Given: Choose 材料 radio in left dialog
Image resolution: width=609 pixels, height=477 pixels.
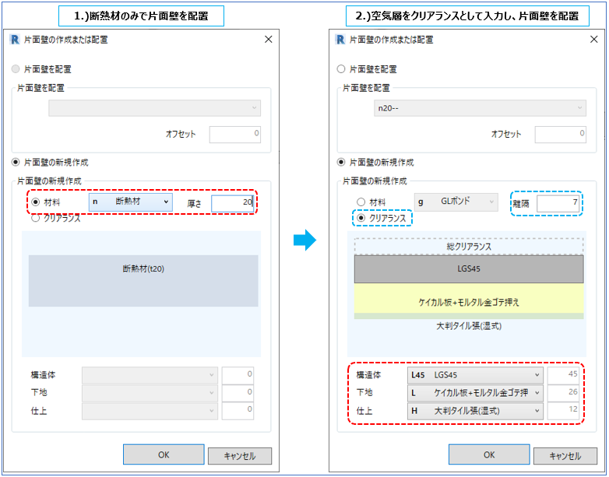Looking at the screenshot, I should click(x=36, y=202).
